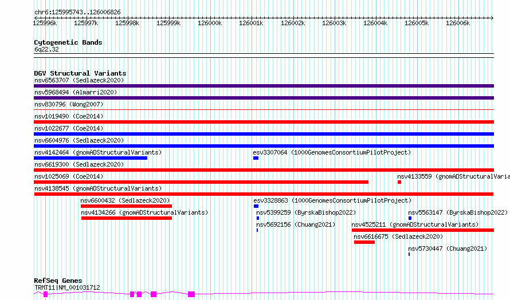This screenshot has width=510, height=300.
Task: Select the 6q22.32 band label
Action: point(46,49)
